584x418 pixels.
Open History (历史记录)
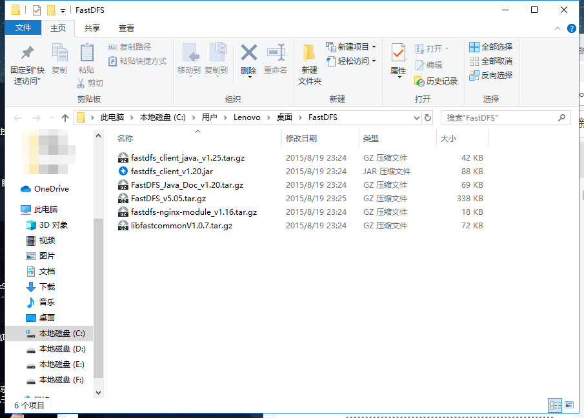[436, 81]
